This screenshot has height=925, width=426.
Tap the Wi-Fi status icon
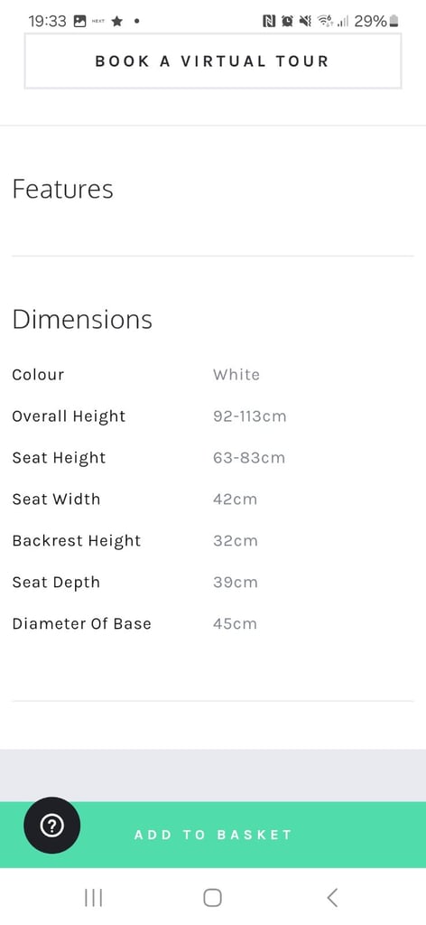click(325, 22)
